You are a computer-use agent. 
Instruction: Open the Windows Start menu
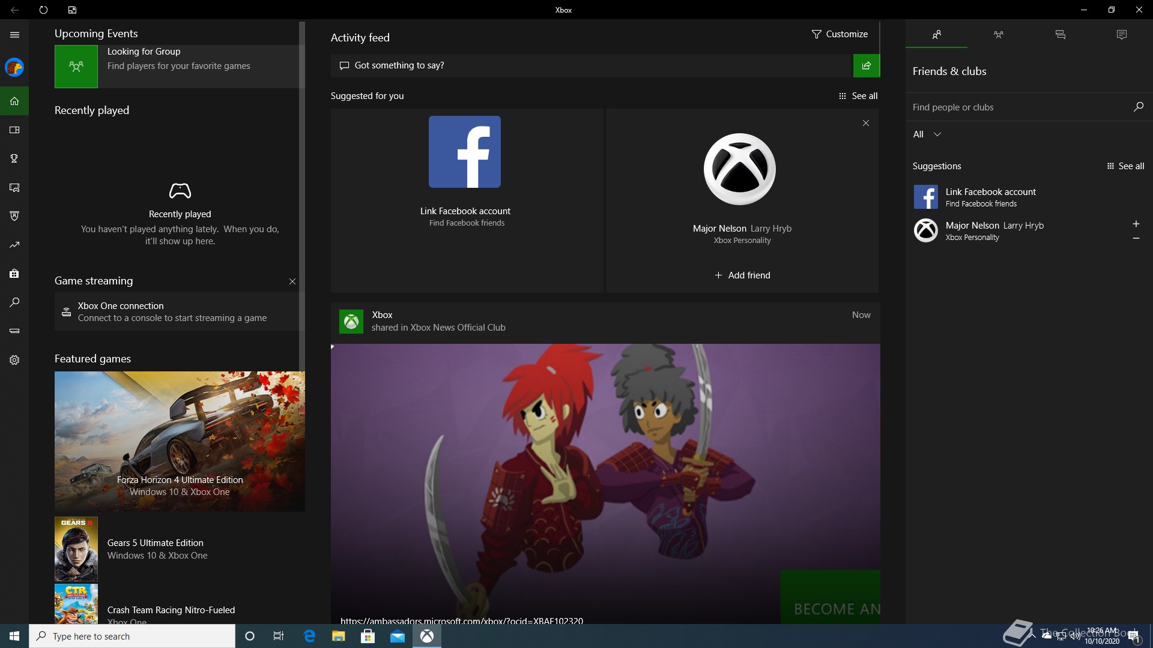tap(14, 636)
